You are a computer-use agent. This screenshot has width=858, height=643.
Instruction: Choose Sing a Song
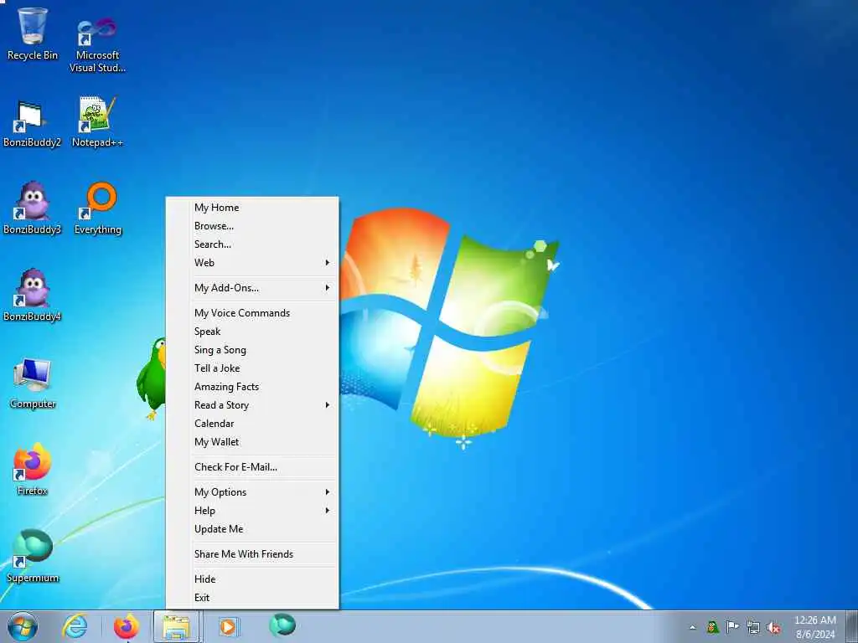coord(252,350)
